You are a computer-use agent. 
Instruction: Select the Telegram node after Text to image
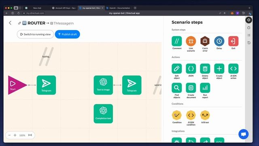[x=132, y=85]
